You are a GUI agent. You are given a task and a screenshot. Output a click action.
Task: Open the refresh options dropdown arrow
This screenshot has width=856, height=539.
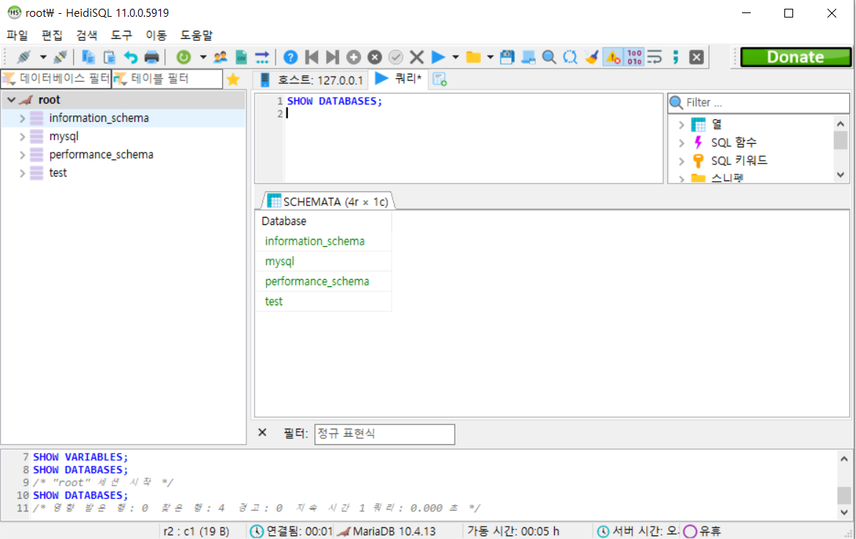pyautogui.click(x=203, y=57)
